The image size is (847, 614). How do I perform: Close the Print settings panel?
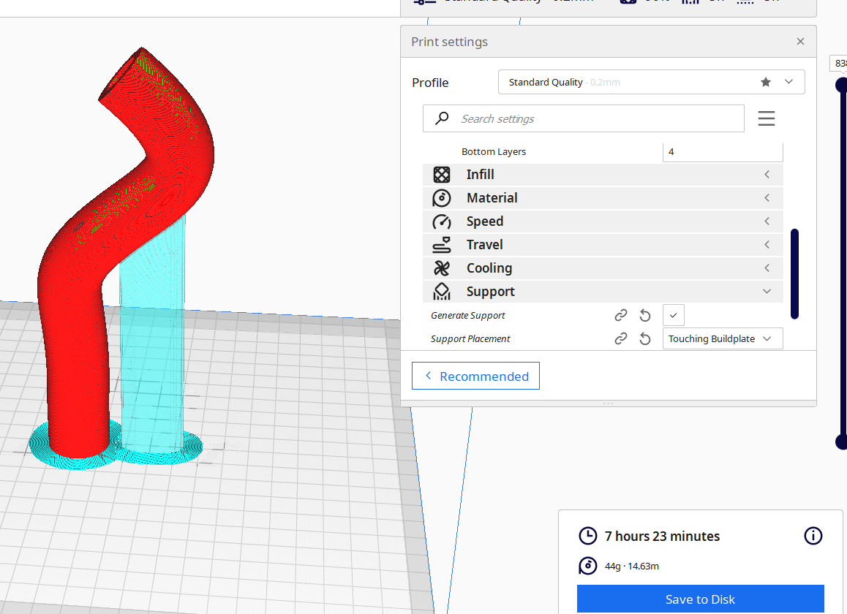[x=800, y=42]
